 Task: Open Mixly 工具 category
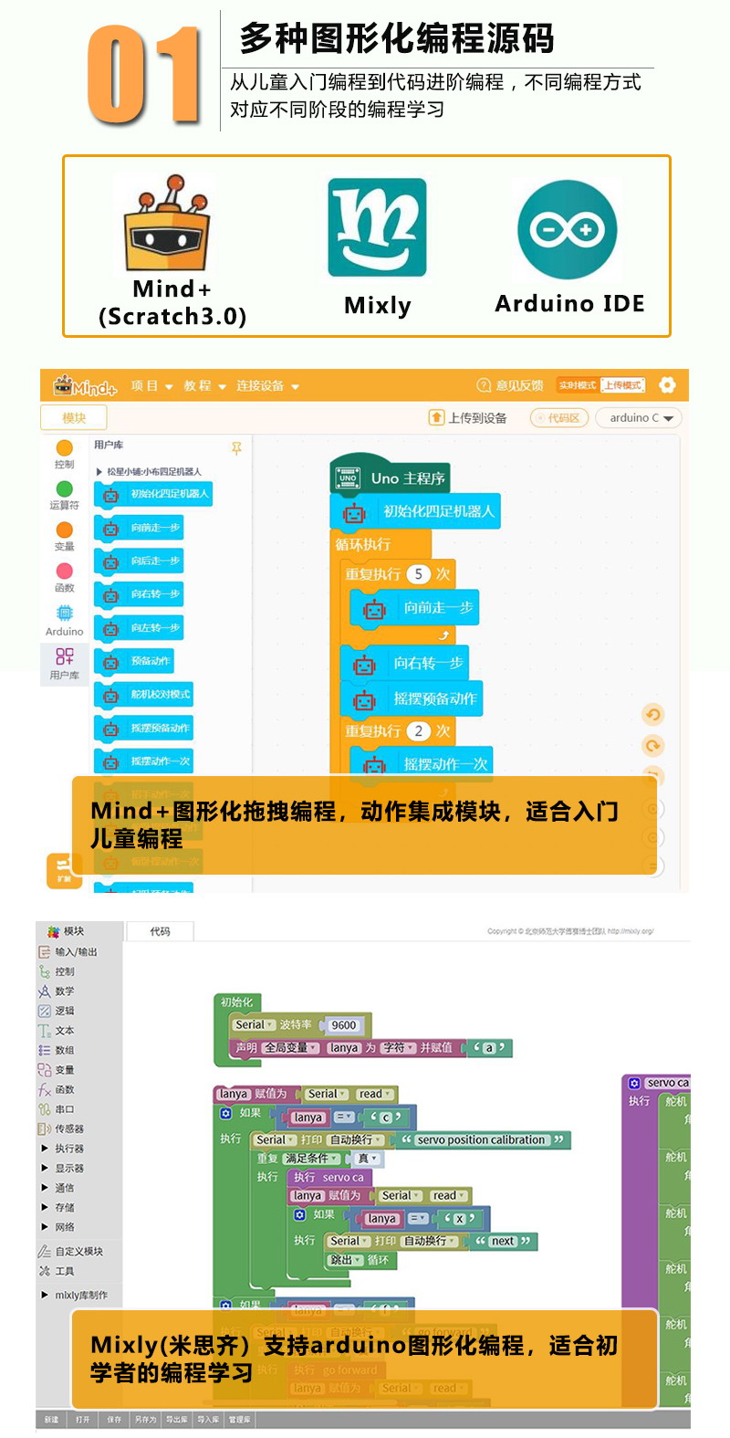click(57, 1271)
